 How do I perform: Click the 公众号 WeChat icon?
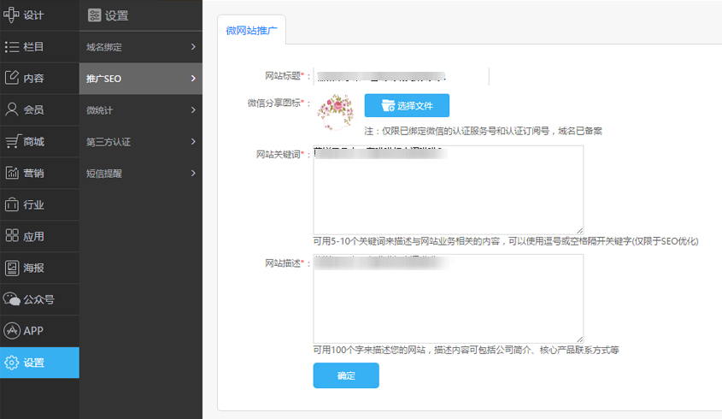tap(12, 299)
